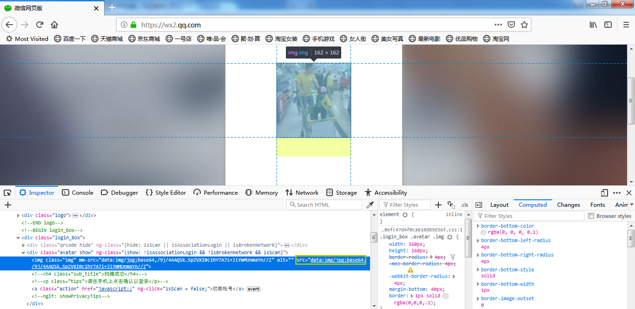The height and width of the screenshot is (309, 635).
Task: Expand the div class logo node
Action: [19, 216]
